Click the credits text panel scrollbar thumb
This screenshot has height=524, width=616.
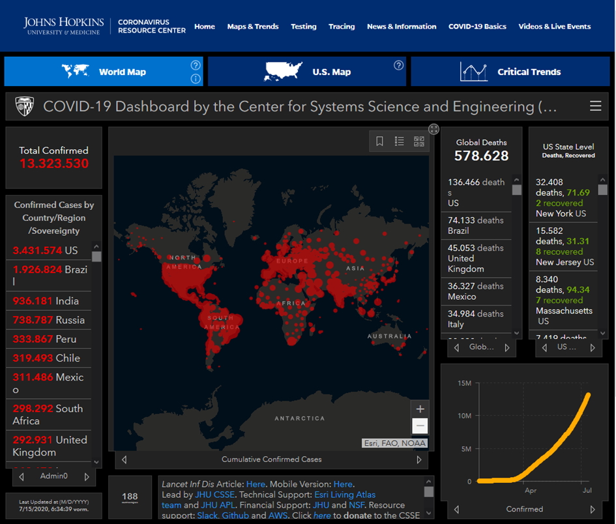tap(429, 492)
